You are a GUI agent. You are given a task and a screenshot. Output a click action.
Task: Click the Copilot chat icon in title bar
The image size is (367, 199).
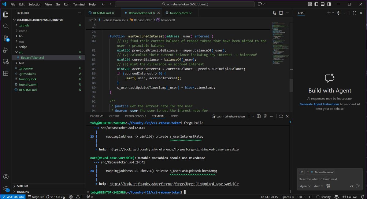tap(260, 4)
